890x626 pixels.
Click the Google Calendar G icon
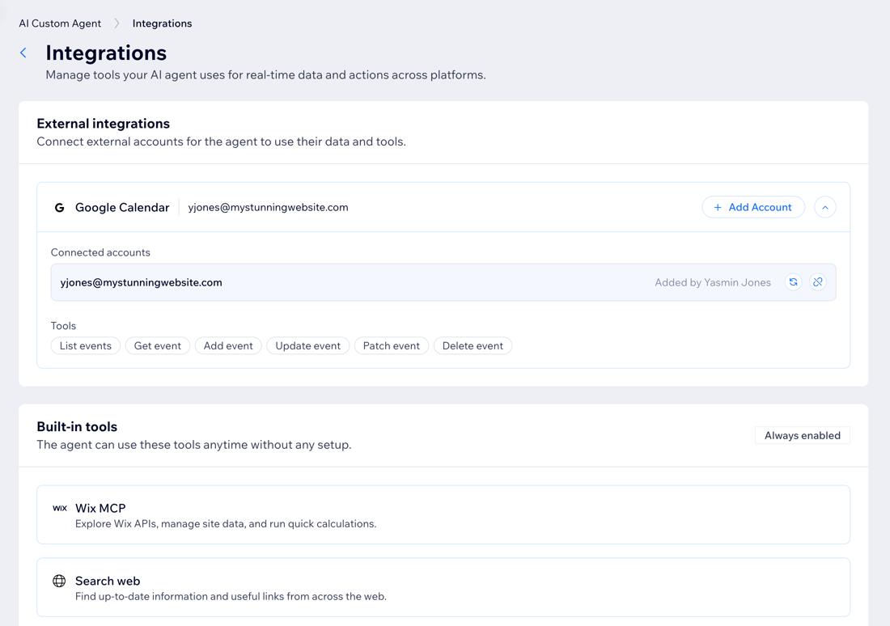pyautogui.click(x=59, y=207)
